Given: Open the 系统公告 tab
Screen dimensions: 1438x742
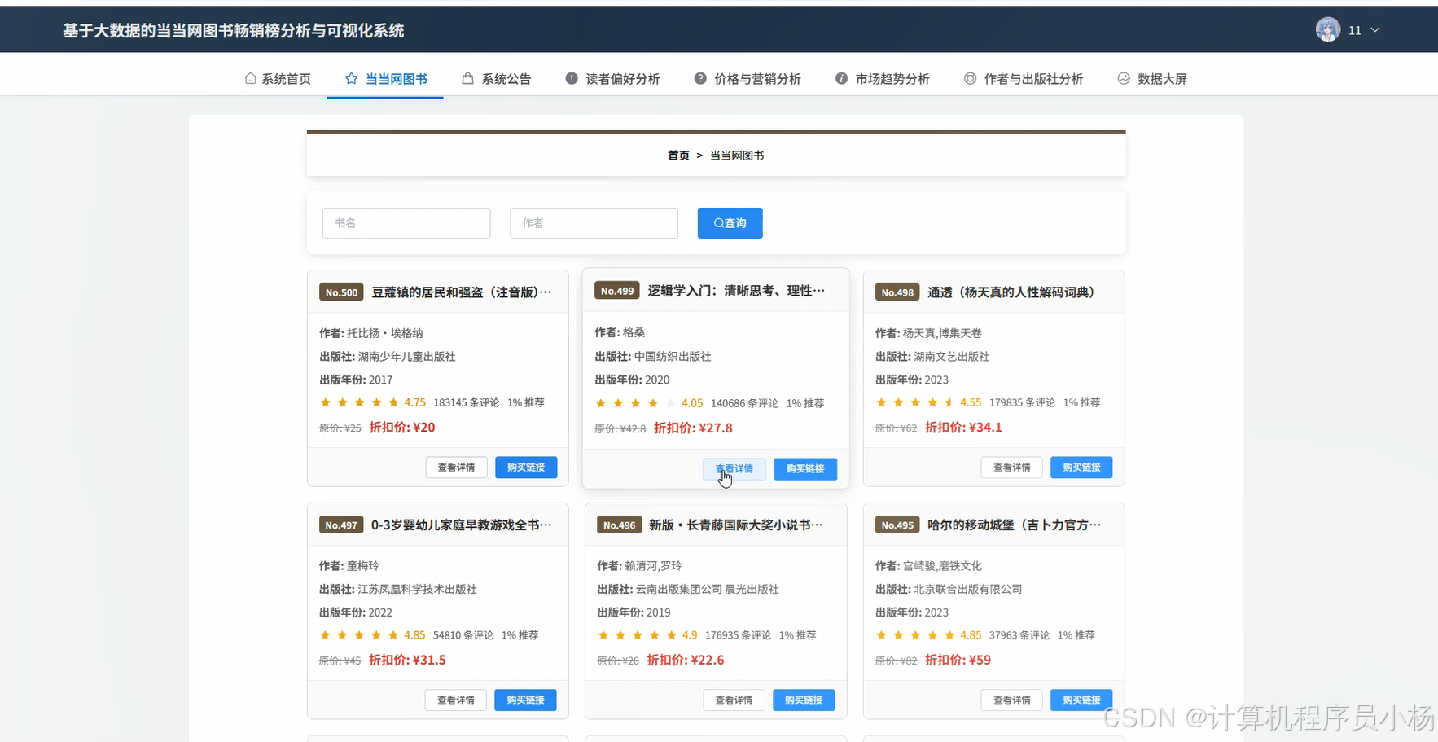Looking at the screenshot, I should click(x=497, y=78).
